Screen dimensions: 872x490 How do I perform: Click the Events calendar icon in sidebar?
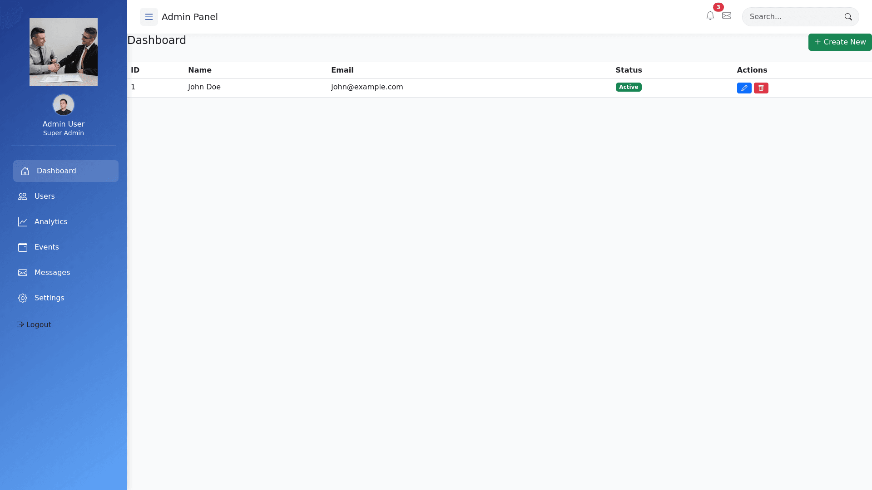tap(23, 247)
